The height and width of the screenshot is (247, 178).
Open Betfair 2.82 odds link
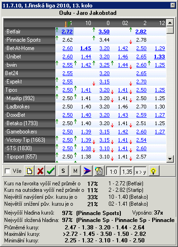141,32
